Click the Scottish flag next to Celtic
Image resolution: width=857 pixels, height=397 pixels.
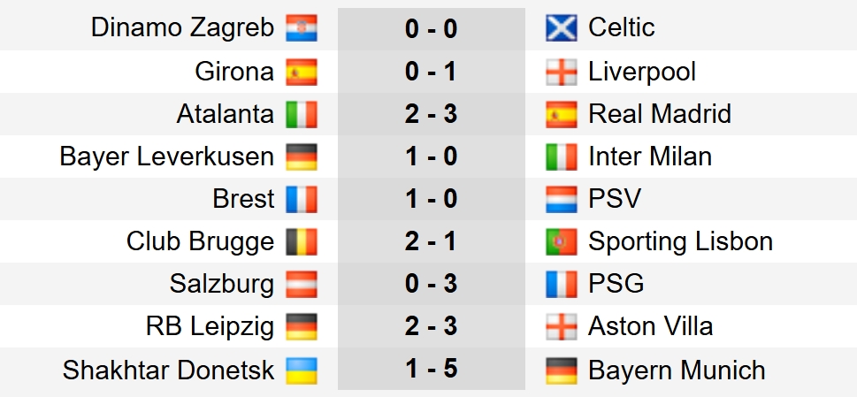562,29
